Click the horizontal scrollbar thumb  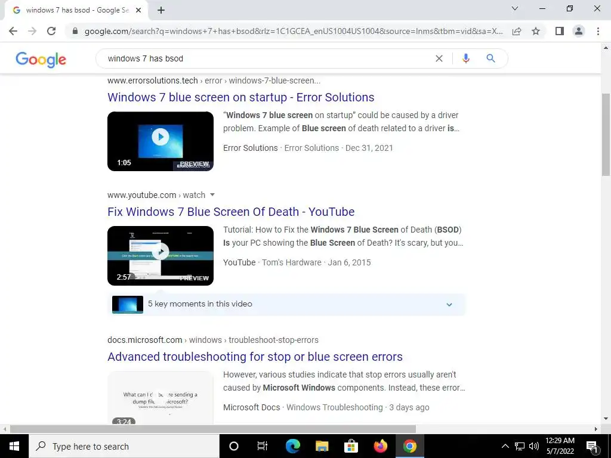coord(213,429)
